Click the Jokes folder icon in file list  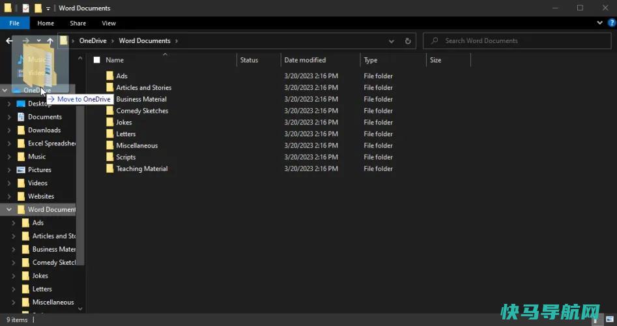point(110,122)
